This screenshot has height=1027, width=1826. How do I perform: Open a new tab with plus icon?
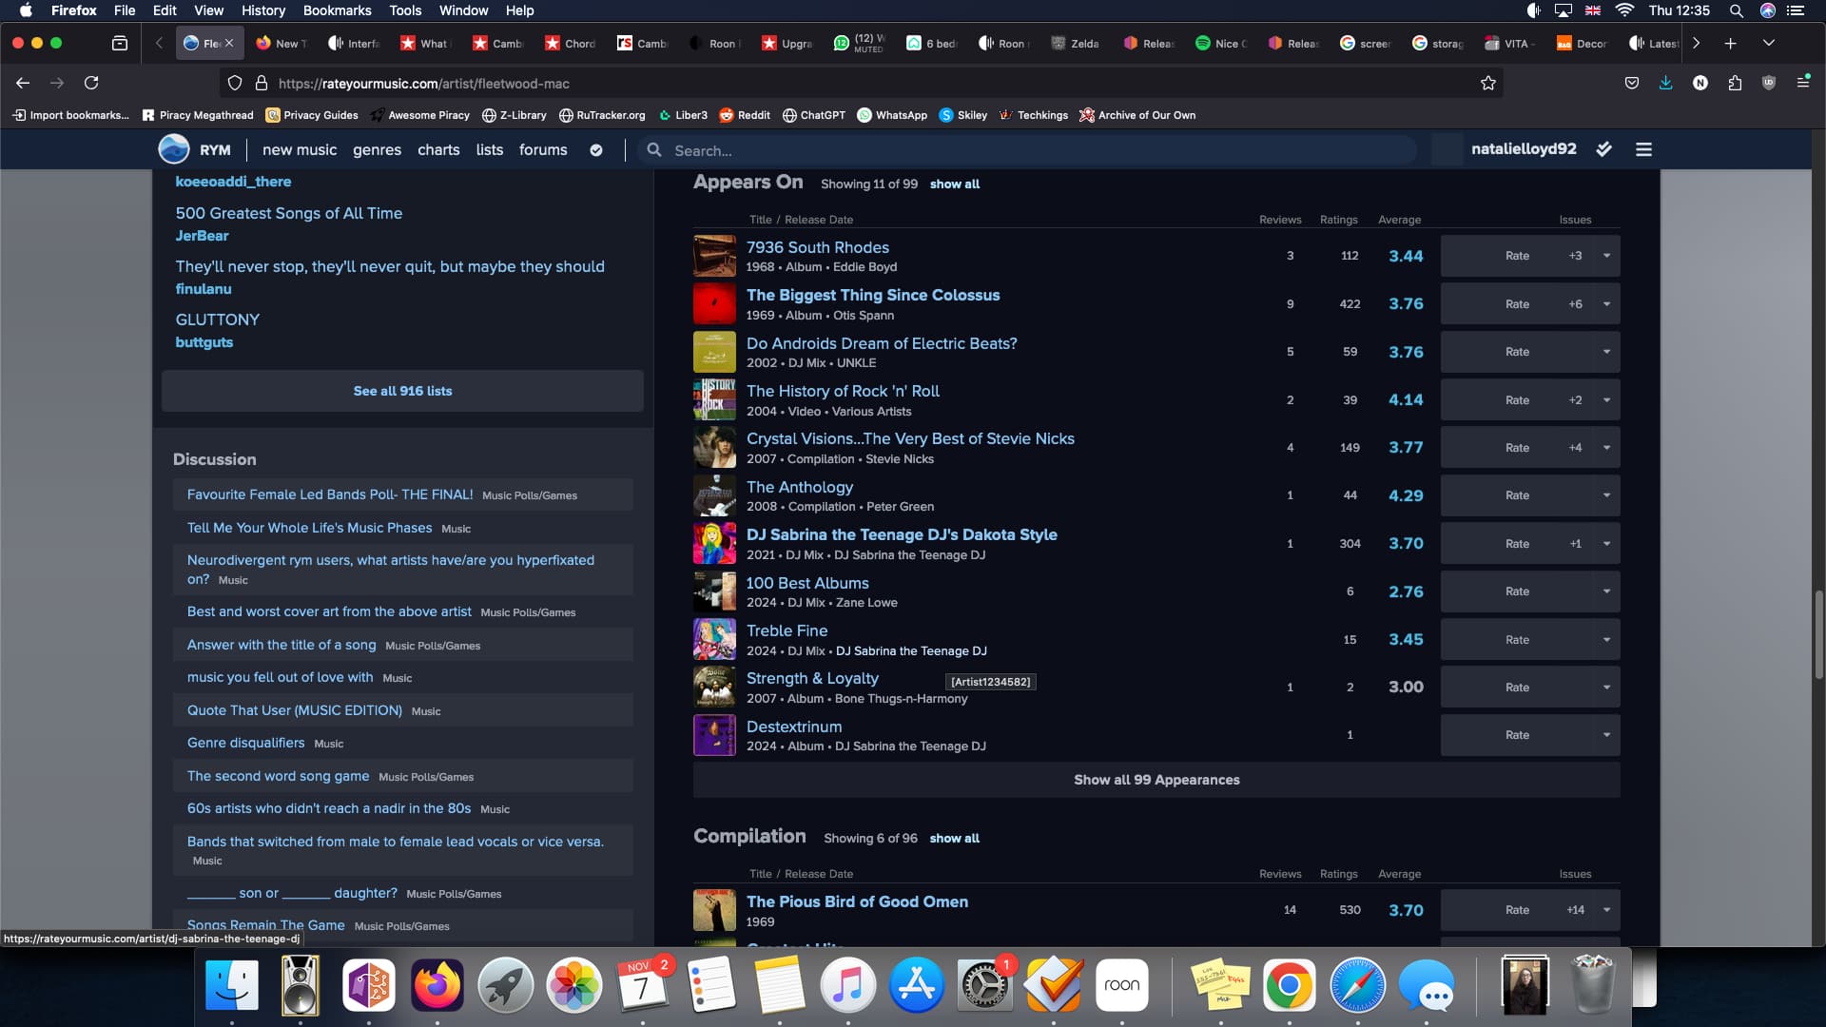pos(1731,43)
